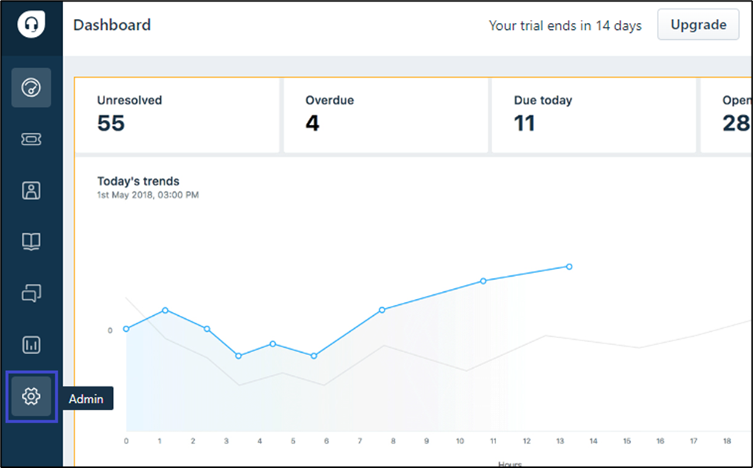Open Tickets from the sidebar

click(x=32, y=139)
